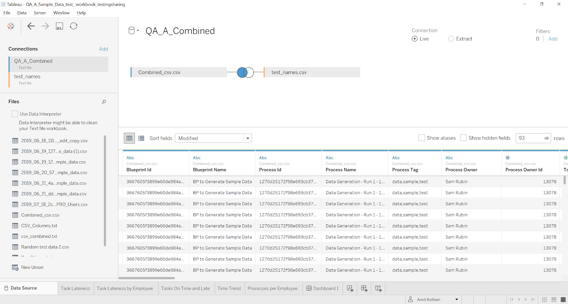Open the Window menu
Image resolution: width=568 pixels, height=304 pixels.
pos(61,13)
